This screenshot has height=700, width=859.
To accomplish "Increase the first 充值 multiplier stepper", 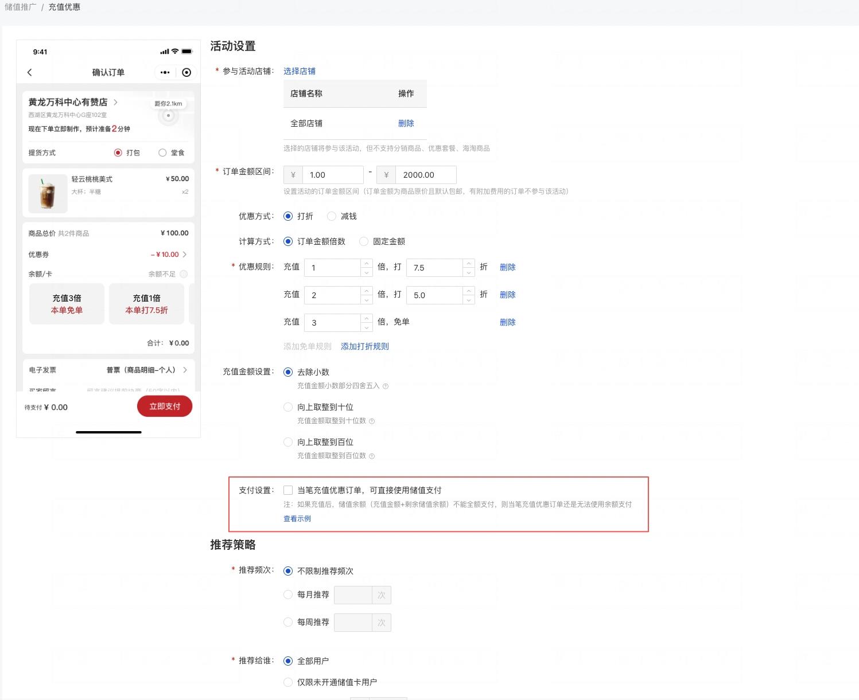I will tap(367, 263).
